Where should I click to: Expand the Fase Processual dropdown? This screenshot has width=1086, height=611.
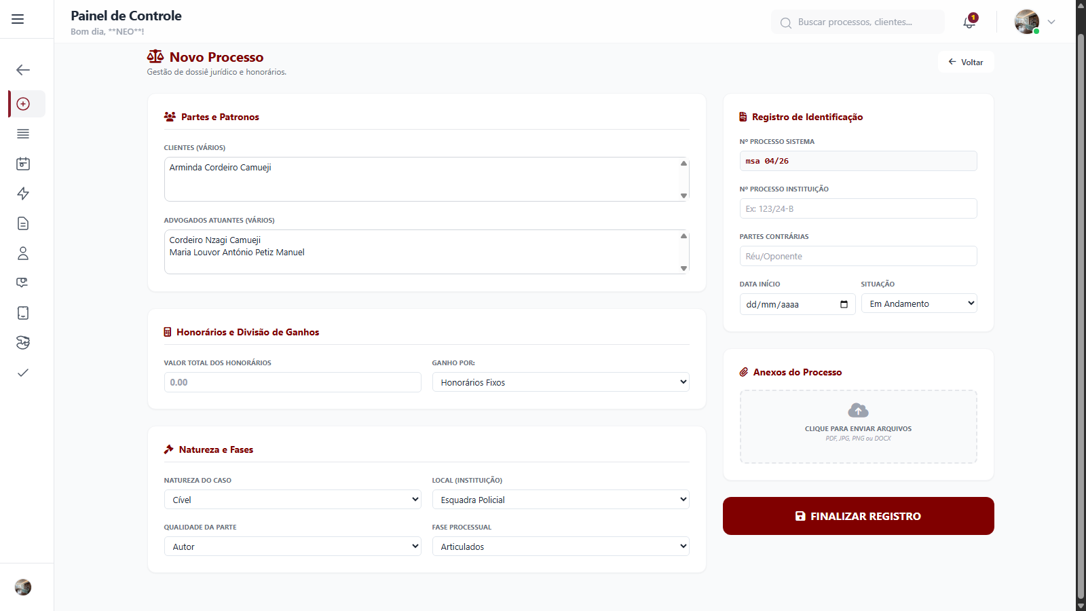click(561, 547)
